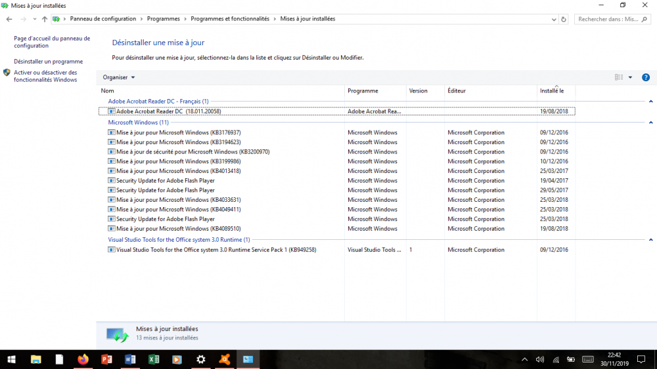Select update KB4033631 in the list

[178, 200]
